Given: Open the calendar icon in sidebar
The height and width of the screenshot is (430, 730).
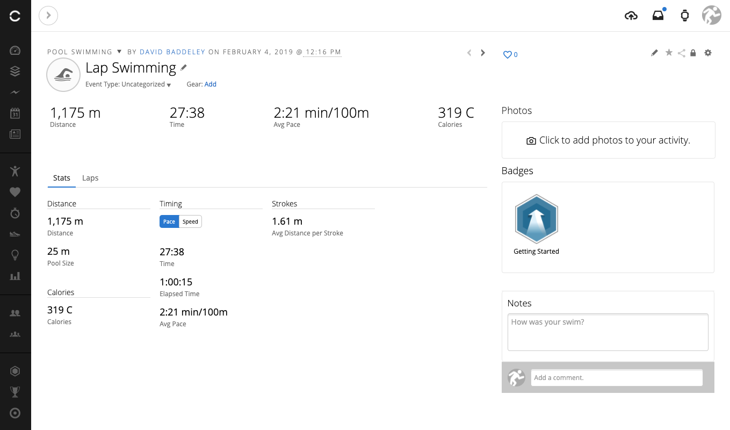Looking at the screenshot, I should tap(15, 113).
